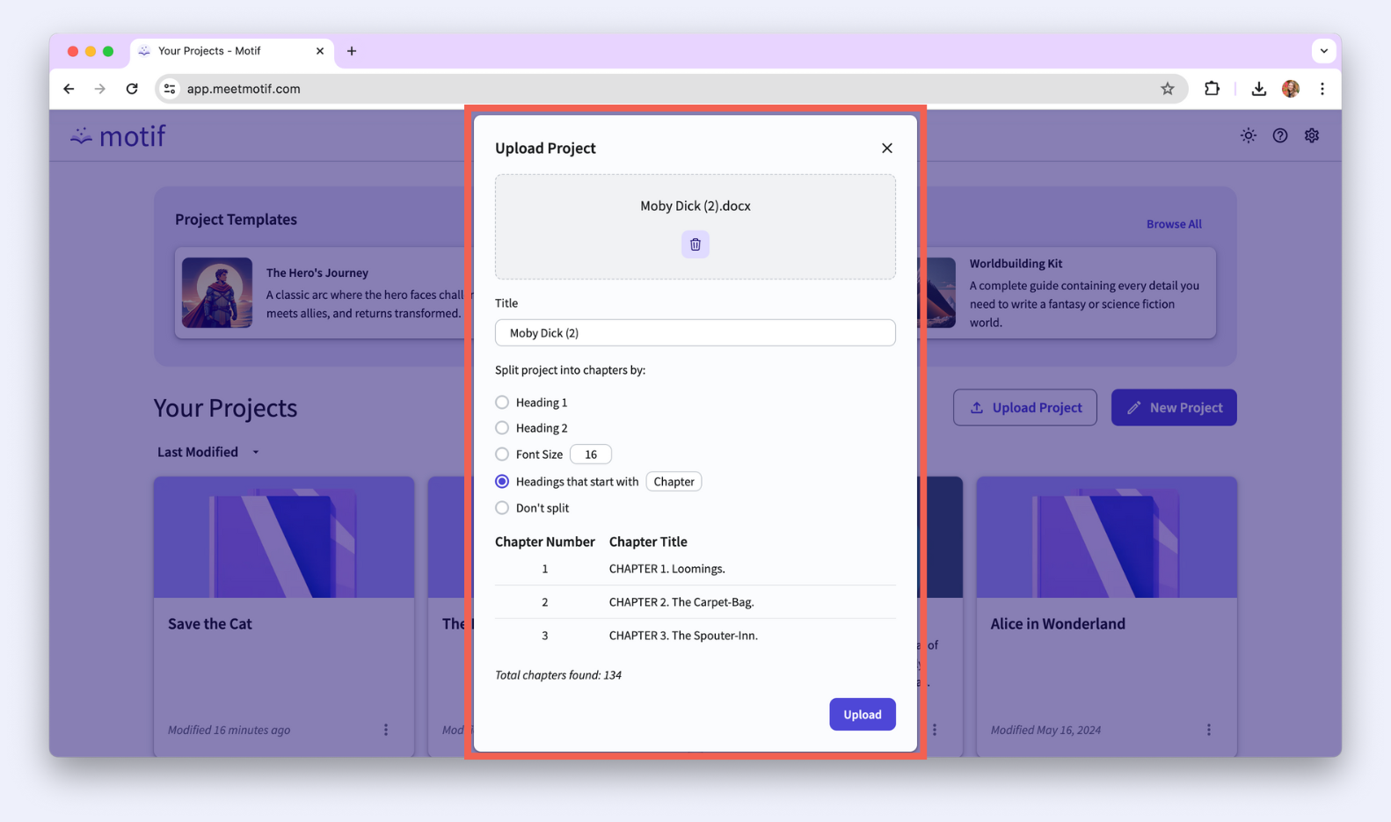1391x822 pixels.
Task: Toggle light/dark theme sun icon
Action: tap(1248, 135)
